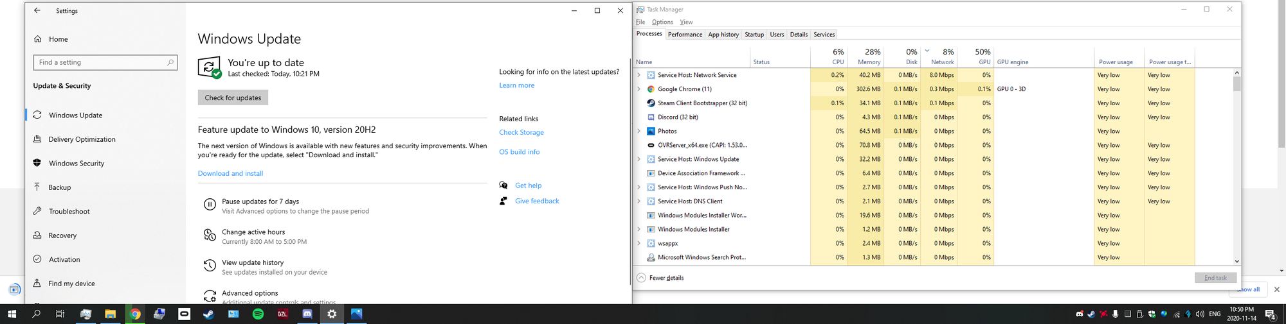The image size is (1286, 324).
Task: Open the Discord taskbar app
Action: coord(307,314)
